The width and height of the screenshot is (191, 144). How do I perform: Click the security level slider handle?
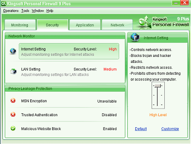[158, 86]
